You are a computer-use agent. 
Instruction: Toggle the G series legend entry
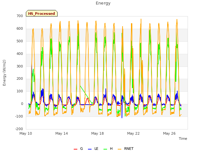(78, 149)
